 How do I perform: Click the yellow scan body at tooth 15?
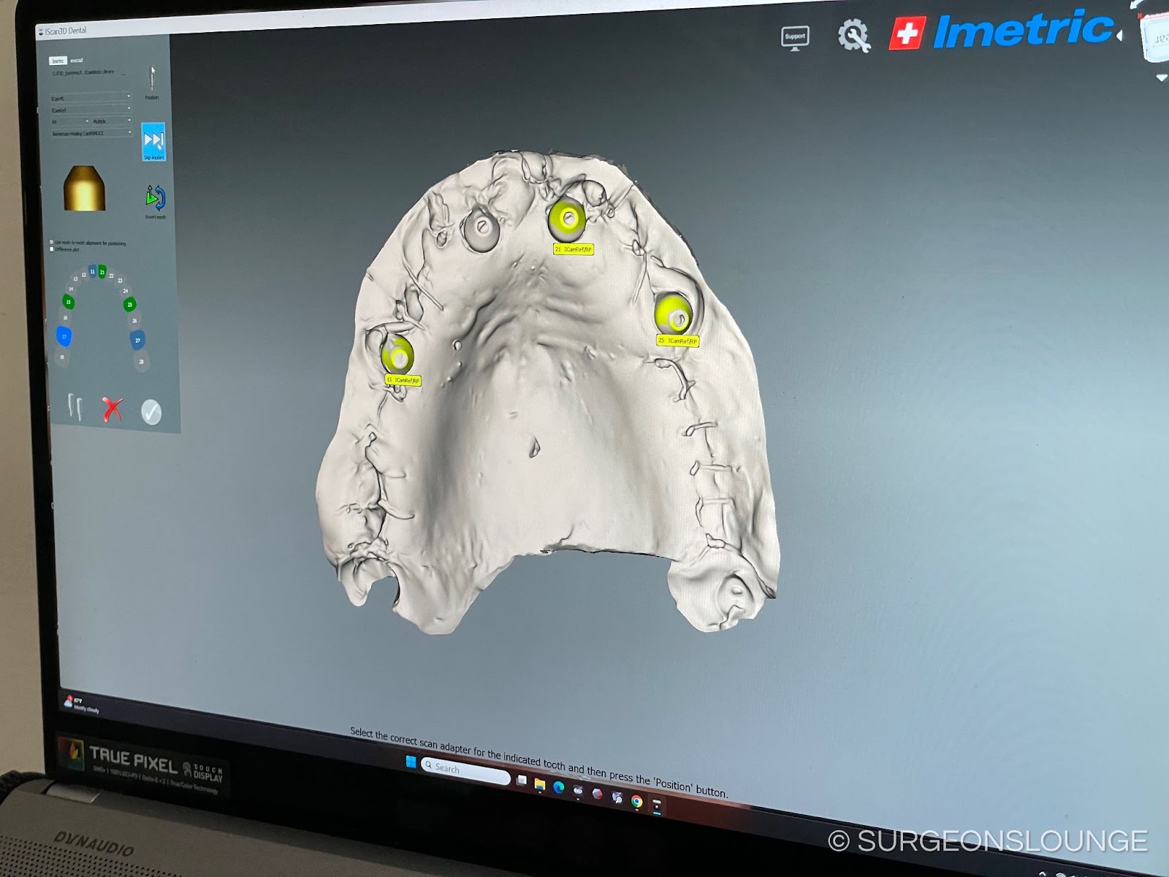(397, 354)
